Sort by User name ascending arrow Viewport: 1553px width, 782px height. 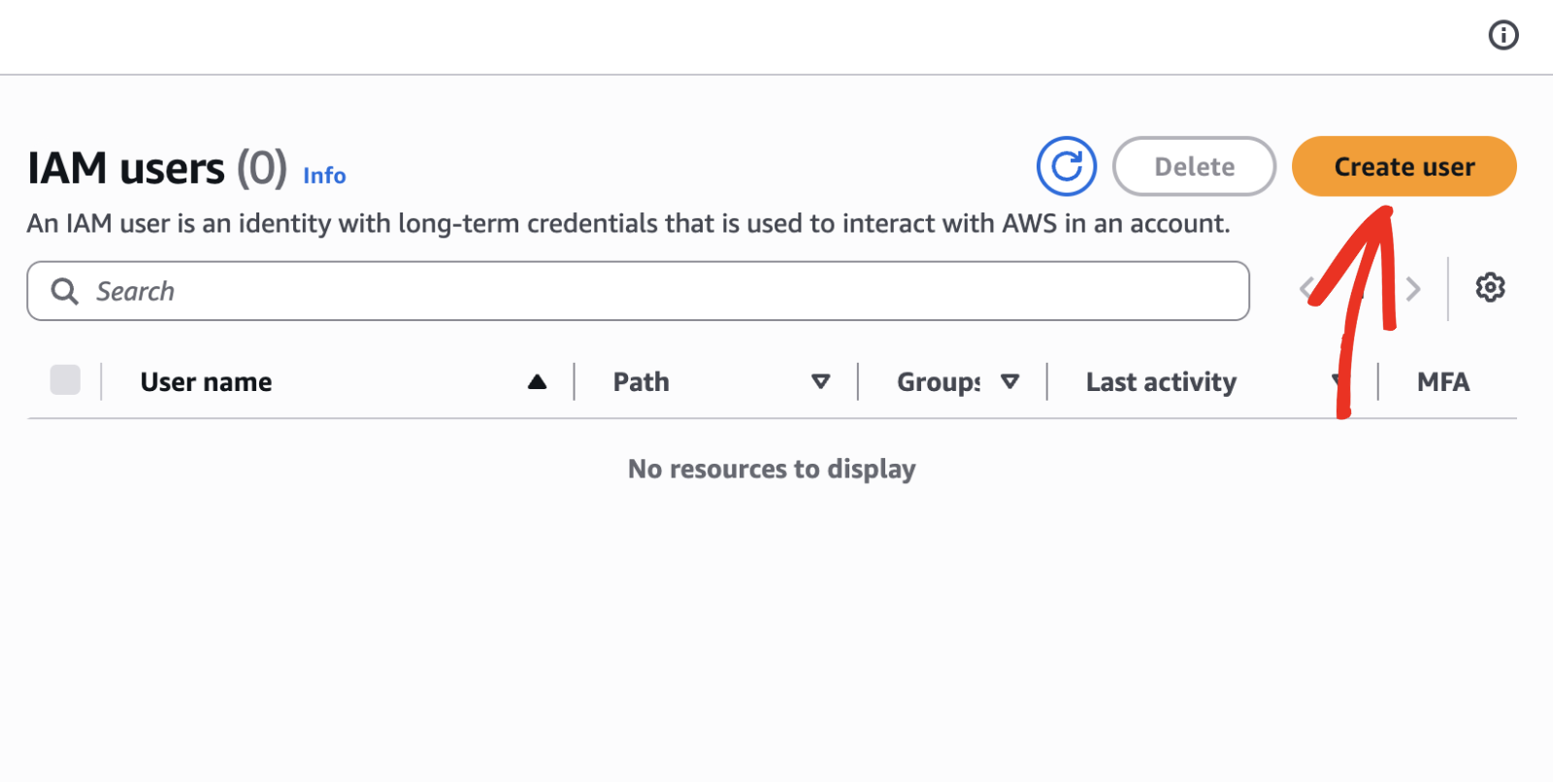click(x=537, y=382)
